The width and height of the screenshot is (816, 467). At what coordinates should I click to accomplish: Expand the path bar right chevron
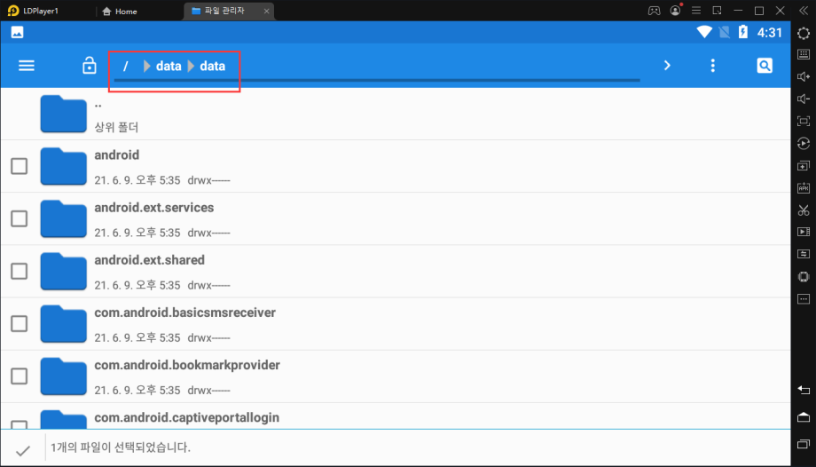(667, 66)
